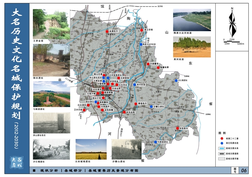Click the red marker beside 古刹晨钟

click(99, 106)
